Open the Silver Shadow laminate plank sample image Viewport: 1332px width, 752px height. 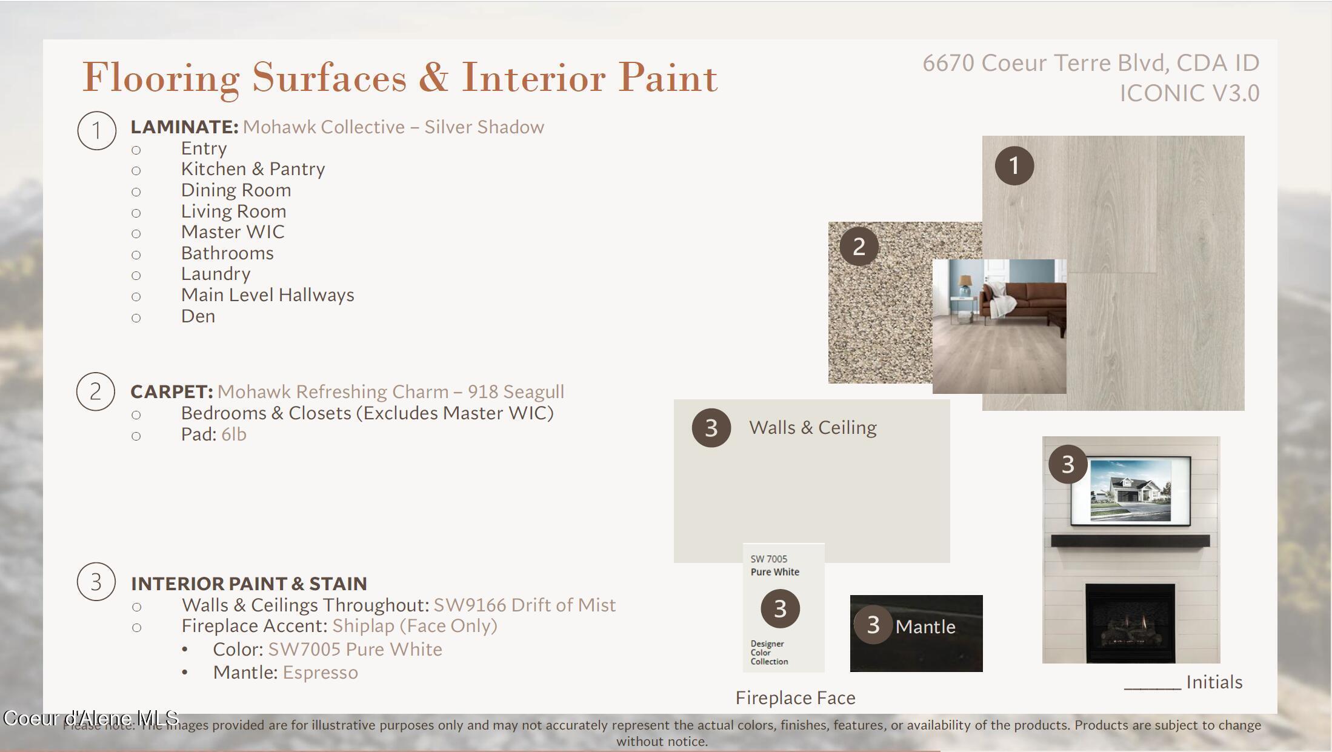tap(1113, 273)
